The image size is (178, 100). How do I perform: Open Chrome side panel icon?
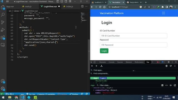click(x=167, y=7)
